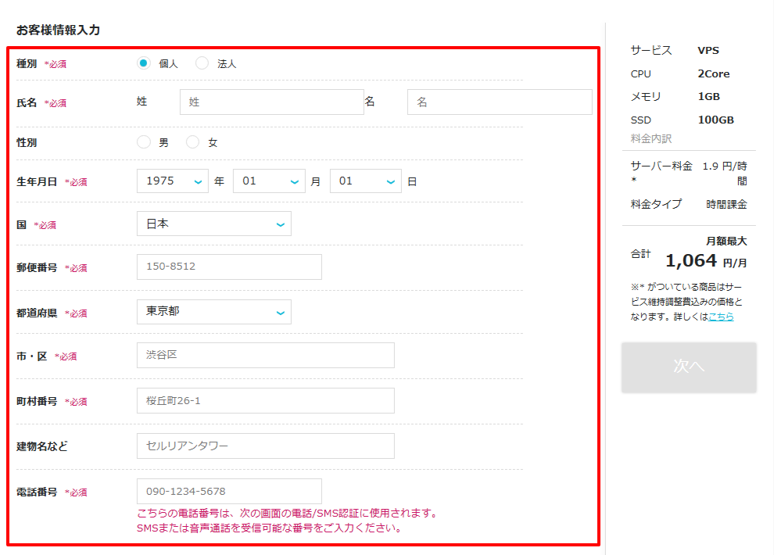
Task: Click the chevron arrow in the 国 dropdown
Action: click(281, 224)
